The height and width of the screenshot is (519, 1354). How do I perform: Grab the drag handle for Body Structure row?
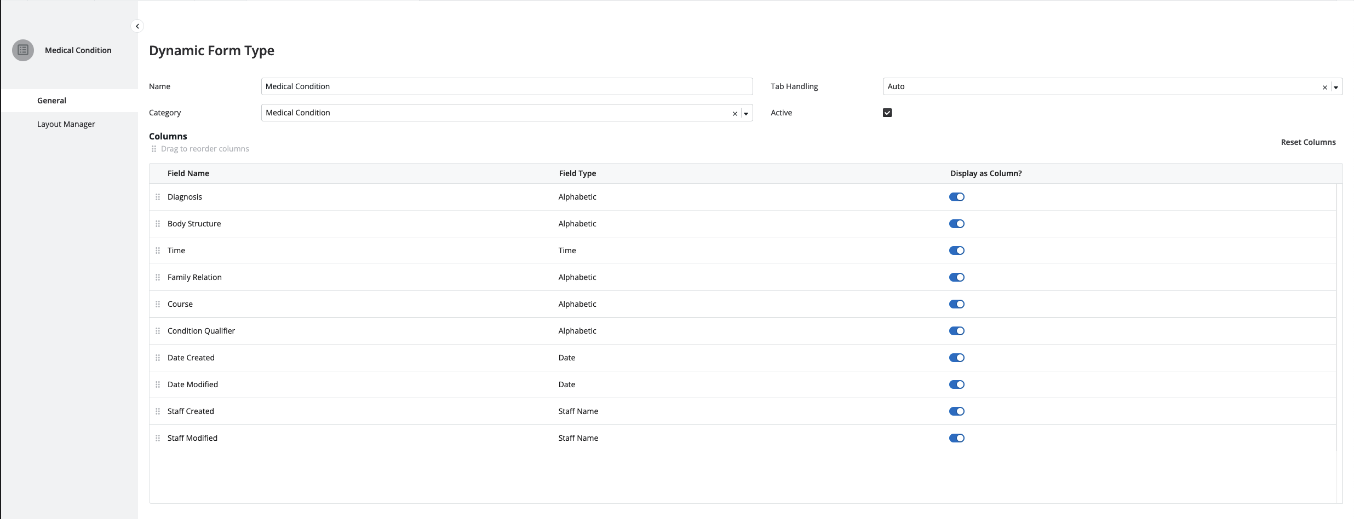tap(158, 224)
